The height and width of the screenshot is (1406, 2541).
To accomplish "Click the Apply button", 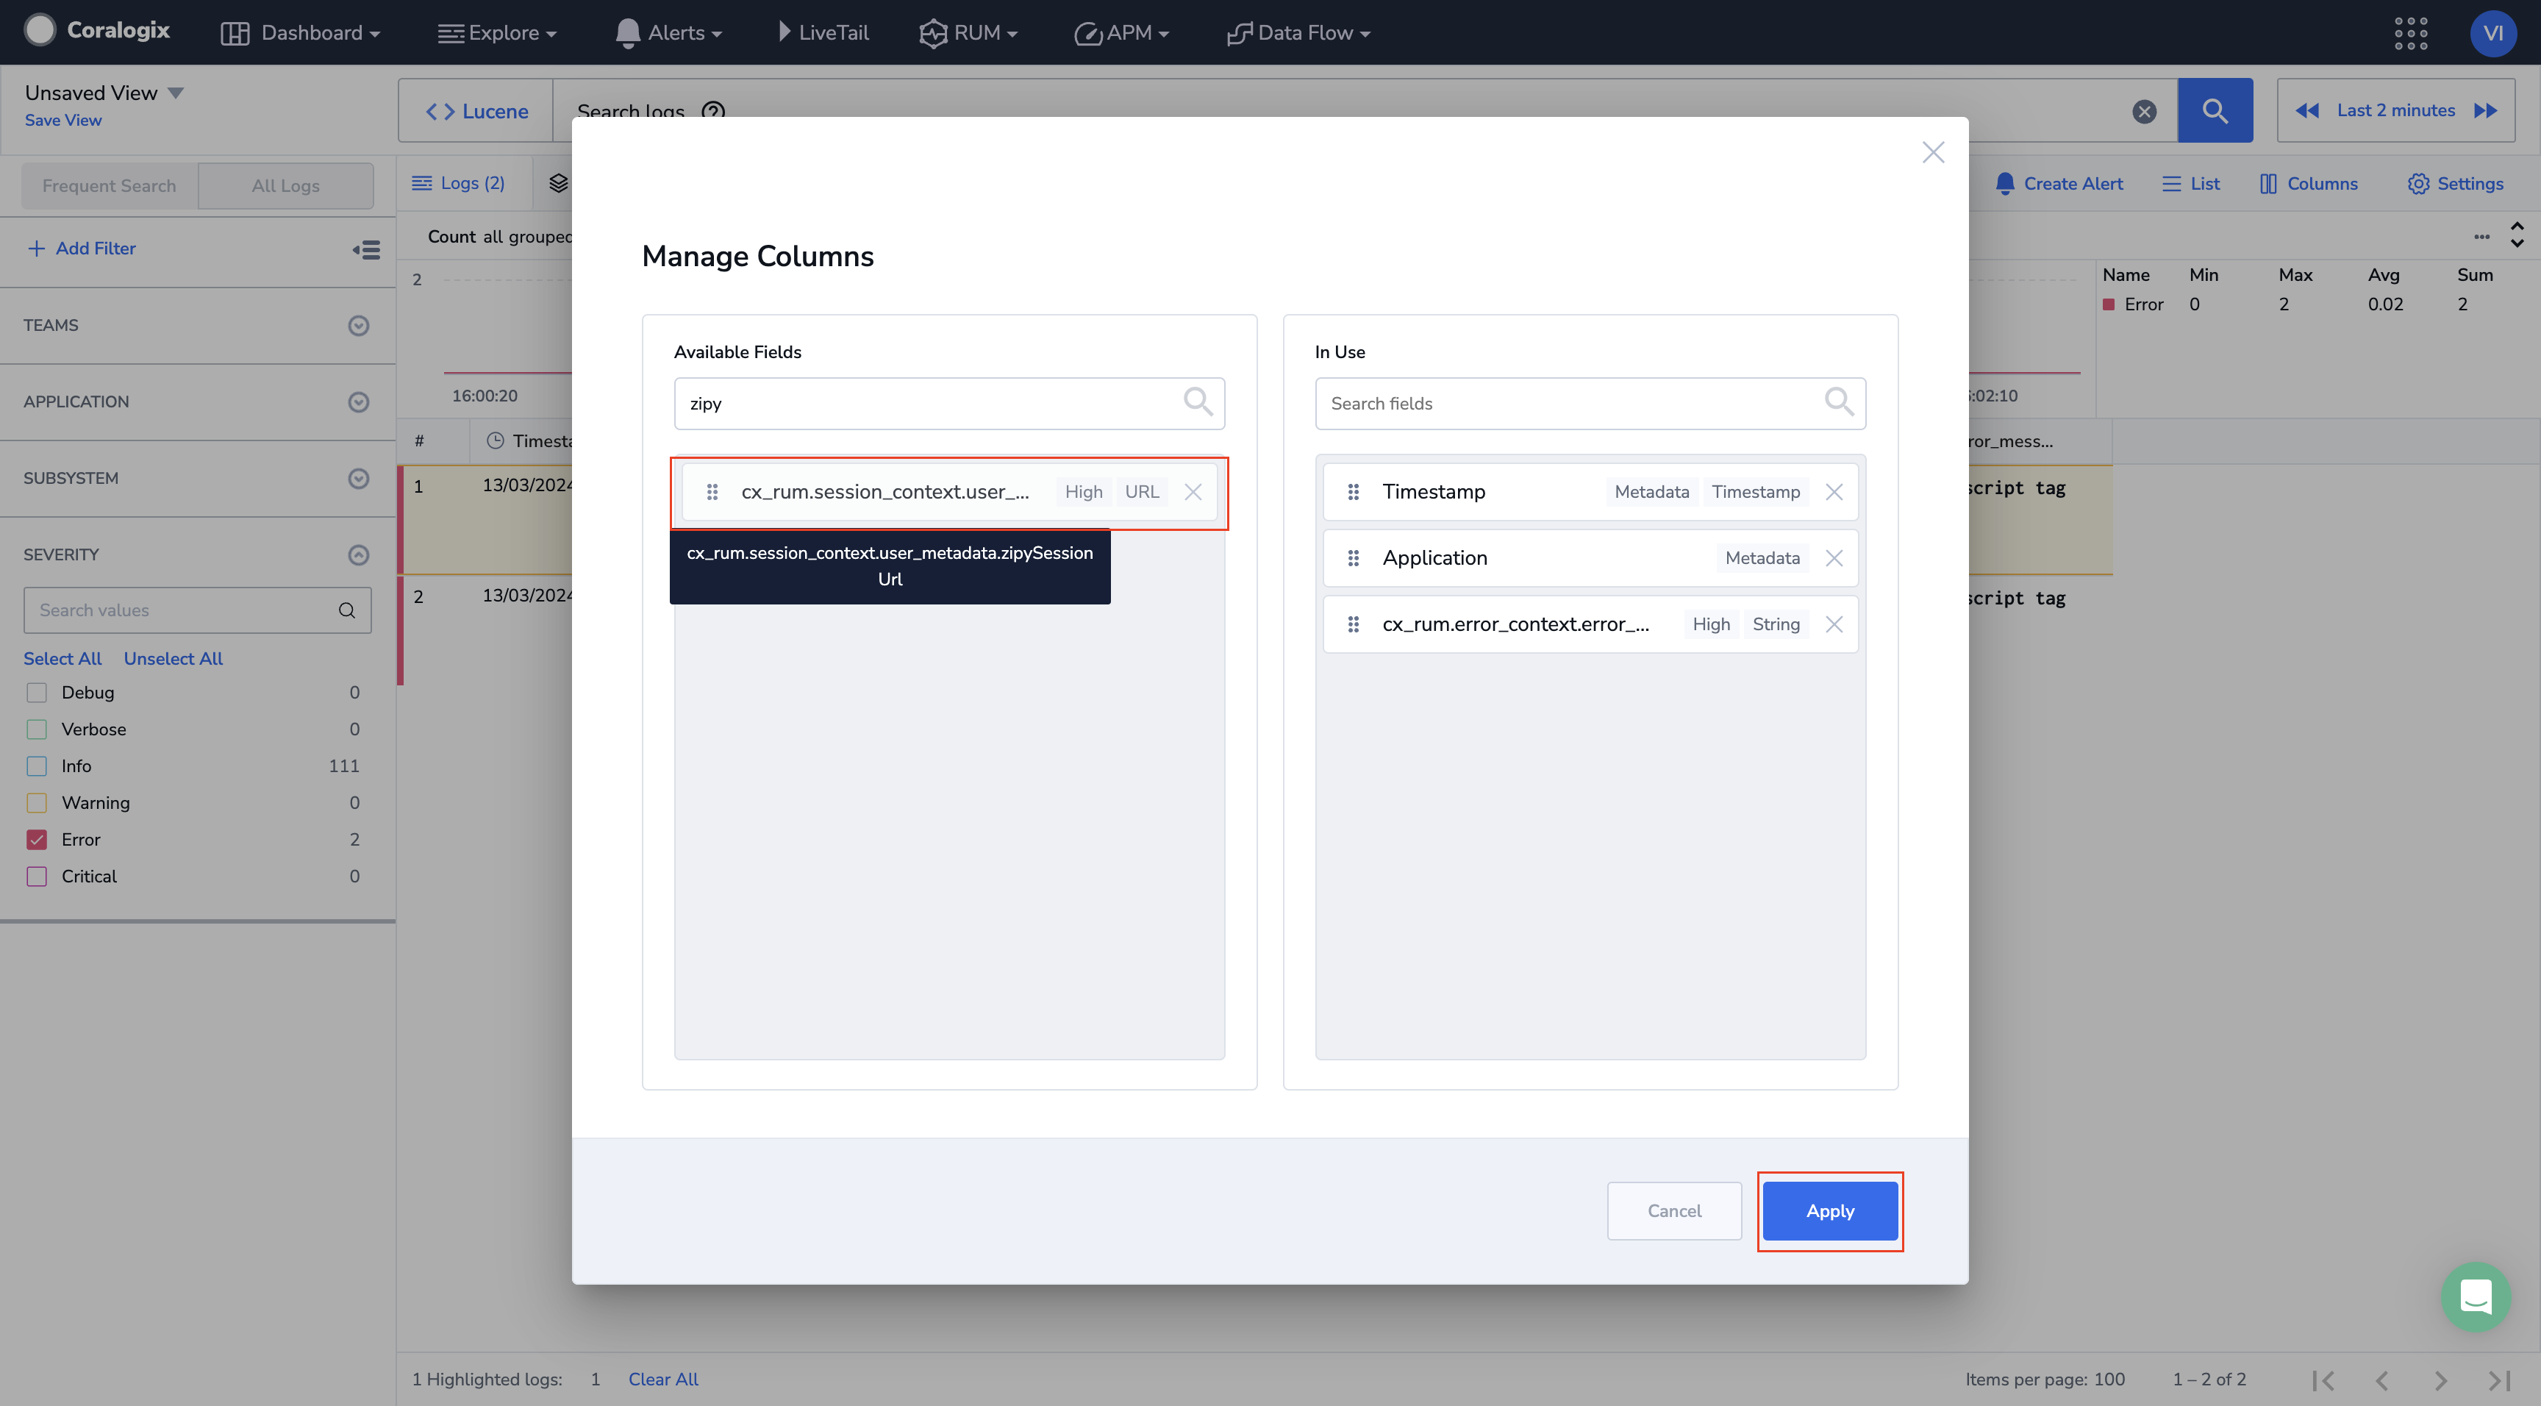I will tap(1830, 1210).
